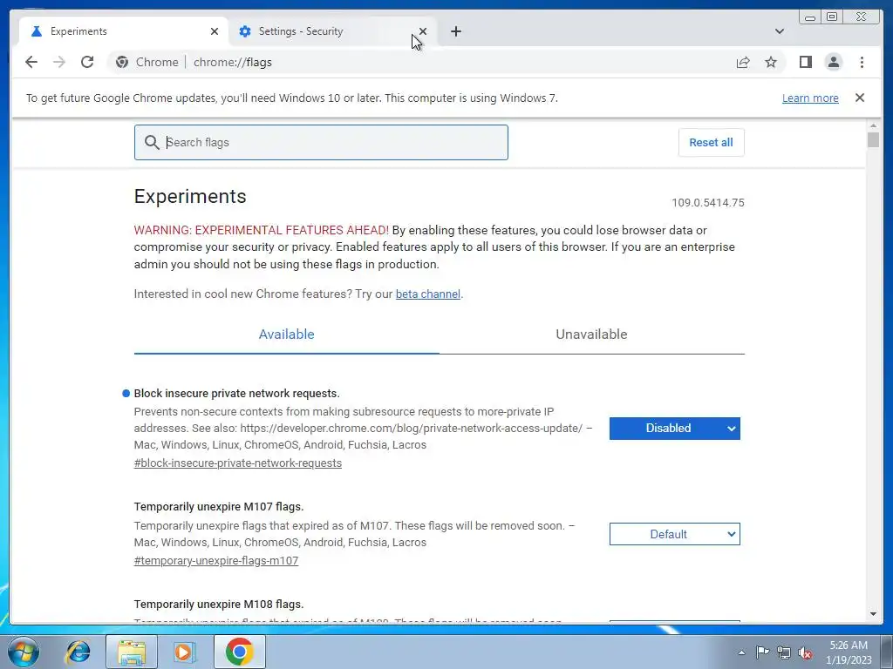Open the profile avatar menu
This screenshot has height=669, width=893.
point(833,62)
